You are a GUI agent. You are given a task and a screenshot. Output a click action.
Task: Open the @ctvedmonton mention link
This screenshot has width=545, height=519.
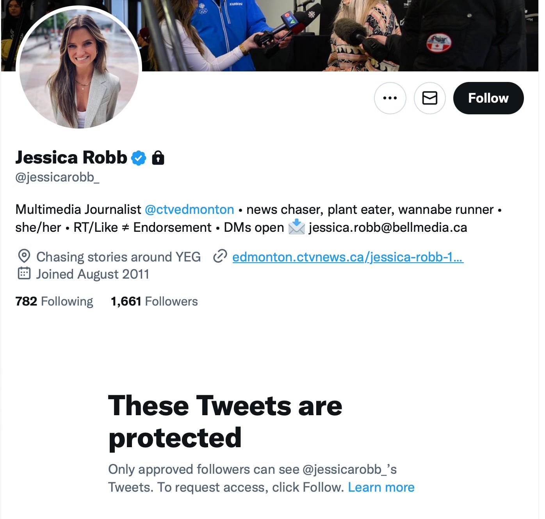point(189,210)
